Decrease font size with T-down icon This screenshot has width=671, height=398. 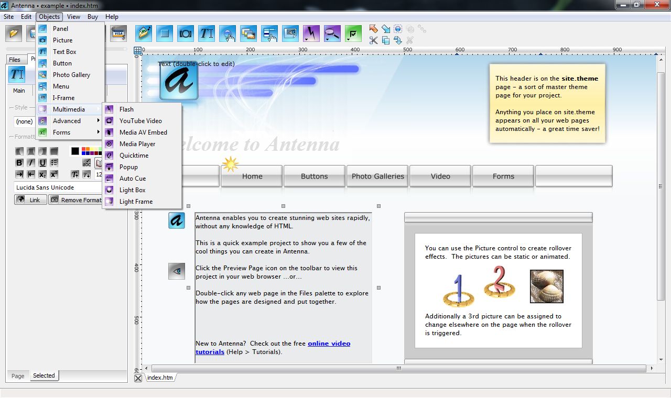[86, 174]
